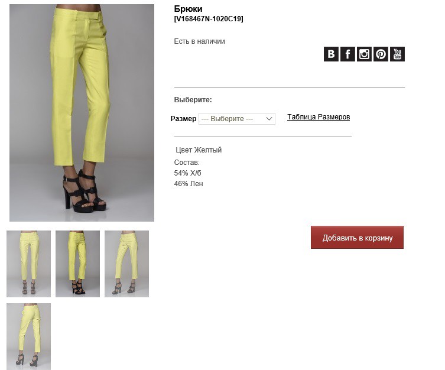The height and width of the screenshot is (370, 445).
Task: Open the Размер size dropdown
Action: pyautogui.click(x=237, y=119)
